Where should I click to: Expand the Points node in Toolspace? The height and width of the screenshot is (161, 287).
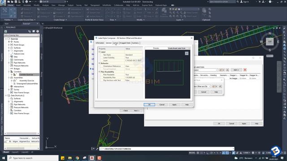click(x=9, y=42)
